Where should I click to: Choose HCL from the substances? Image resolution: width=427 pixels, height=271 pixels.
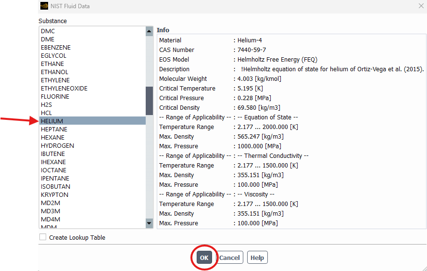pos(93,113)
